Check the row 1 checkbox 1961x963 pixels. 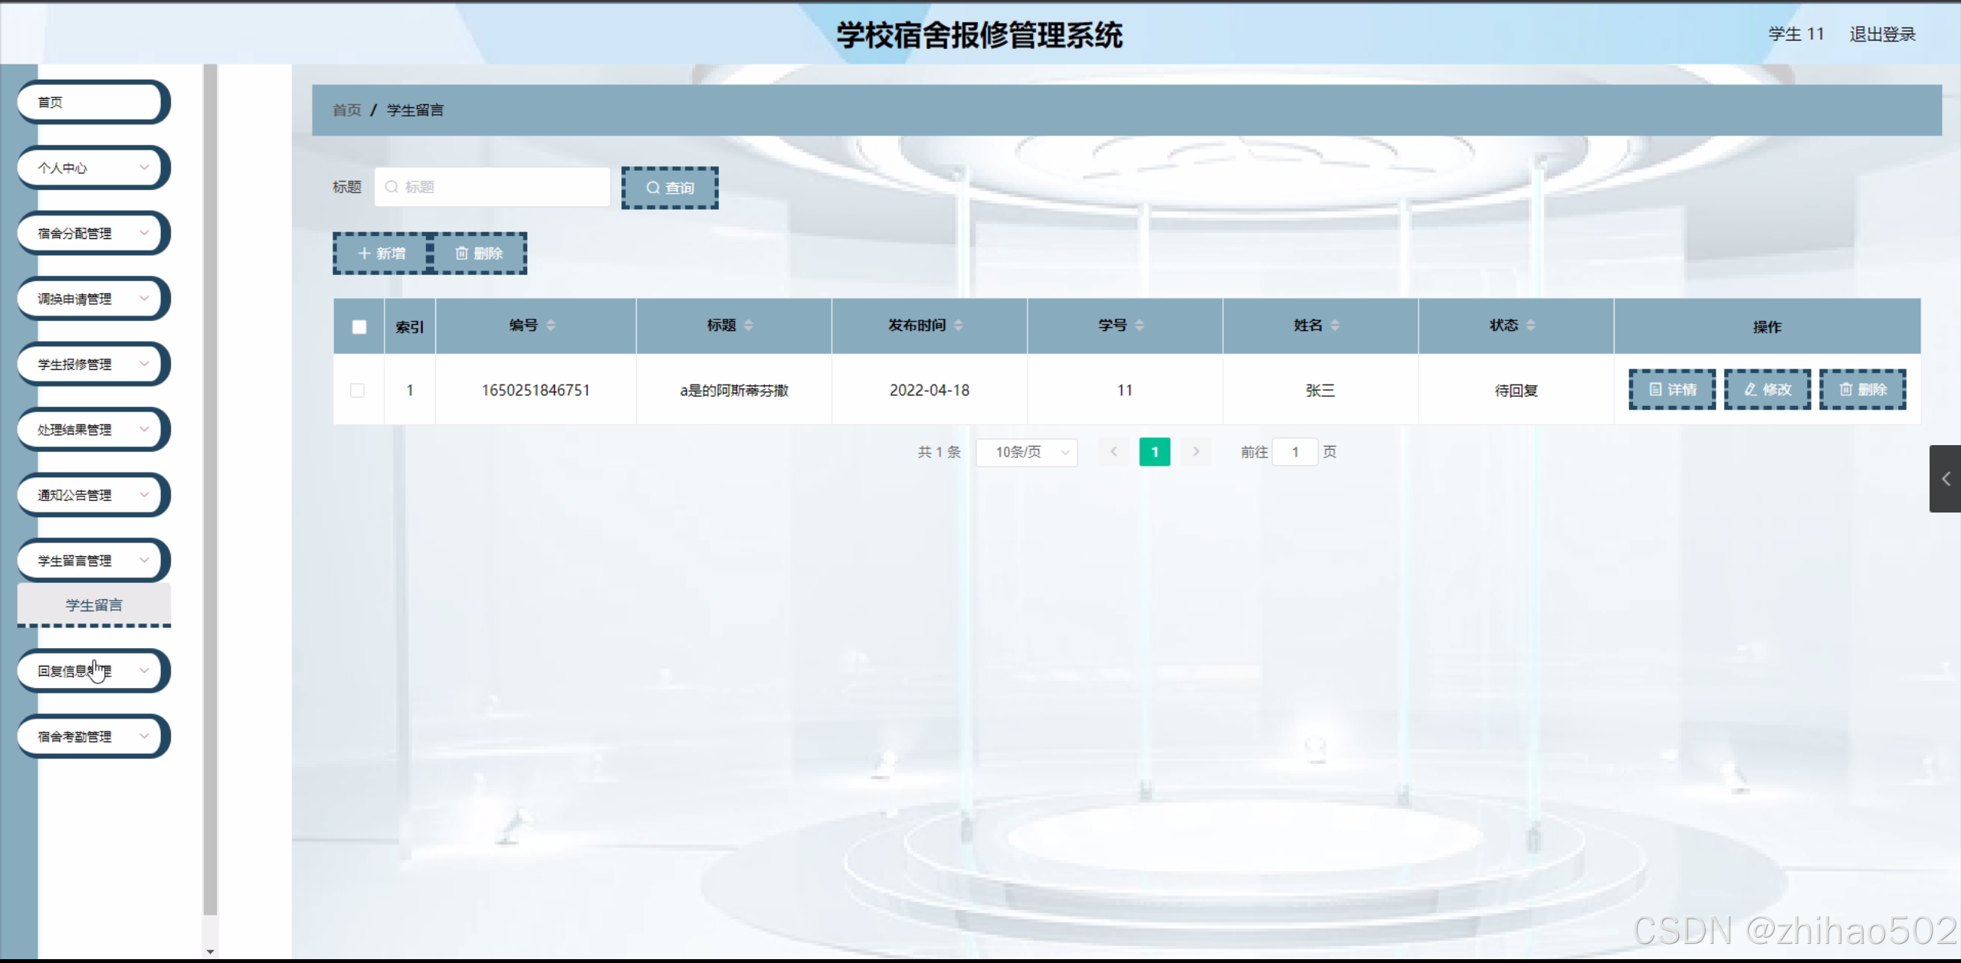(357, 391)
